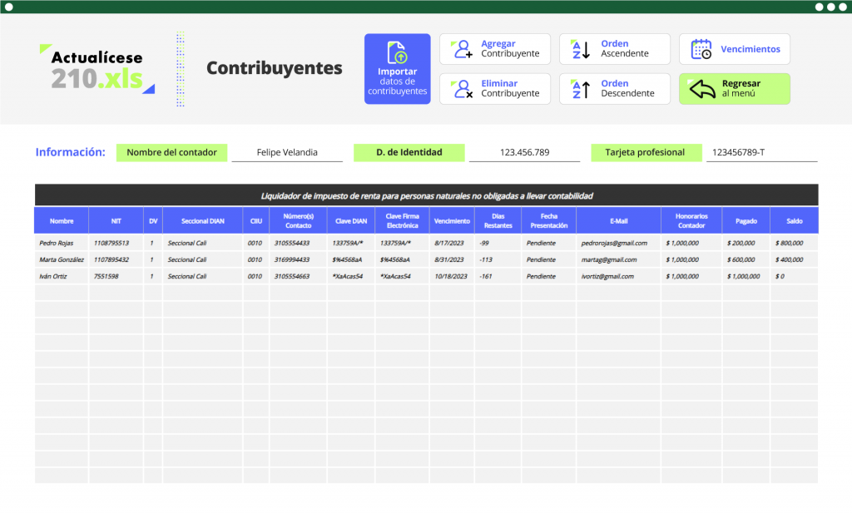Click the days remaining cell -99

tap(498, 243)
